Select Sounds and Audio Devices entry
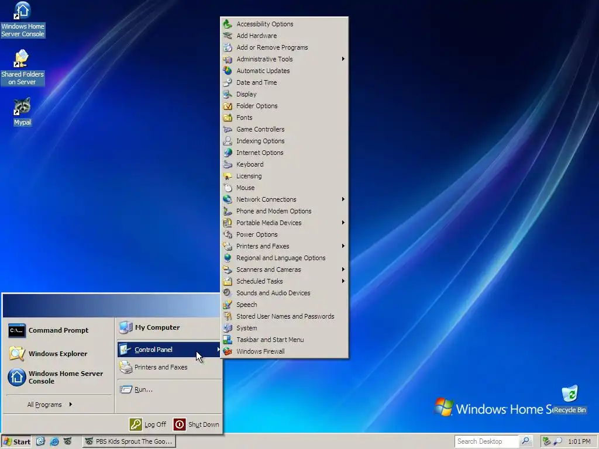Screen dimensions: 599x449 tap(285, 293)
